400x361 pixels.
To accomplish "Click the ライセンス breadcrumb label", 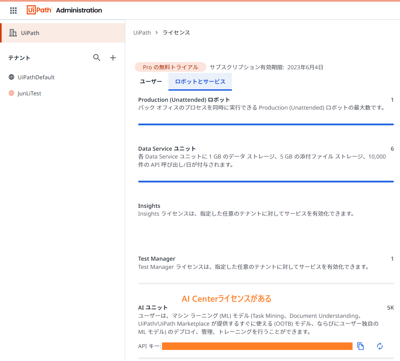I will click(176, 32).
